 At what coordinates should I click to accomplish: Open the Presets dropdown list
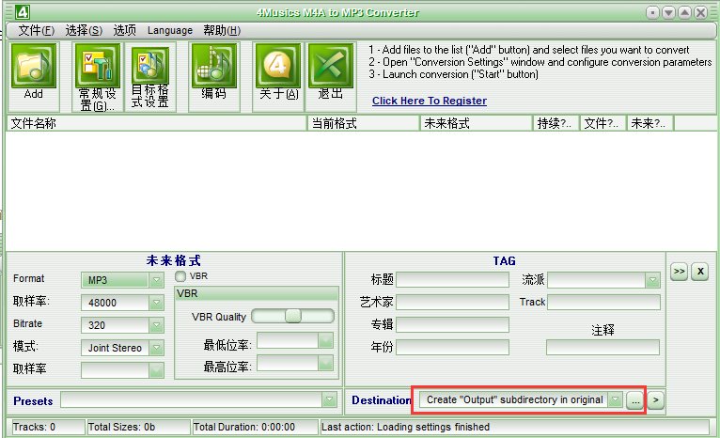329,399
